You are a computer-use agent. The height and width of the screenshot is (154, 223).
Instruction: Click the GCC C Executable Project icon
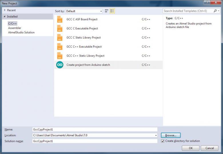click(60, 28)
